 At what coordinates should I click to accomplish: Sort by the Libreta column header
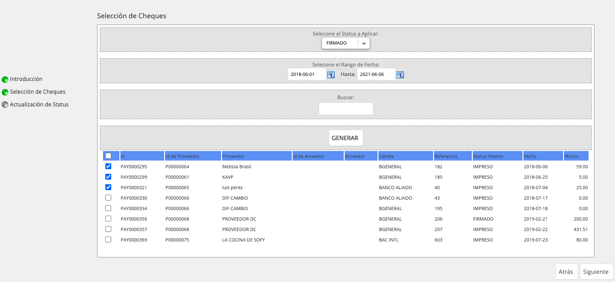tap(406, 156)
